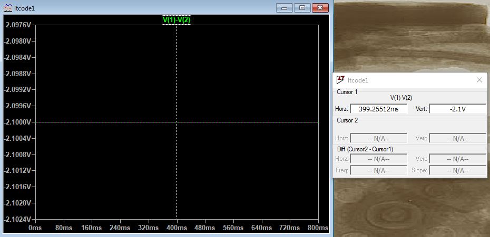490x237 pixels.
Task: Click the Freq readout field
Action: [x=378, y=170]
